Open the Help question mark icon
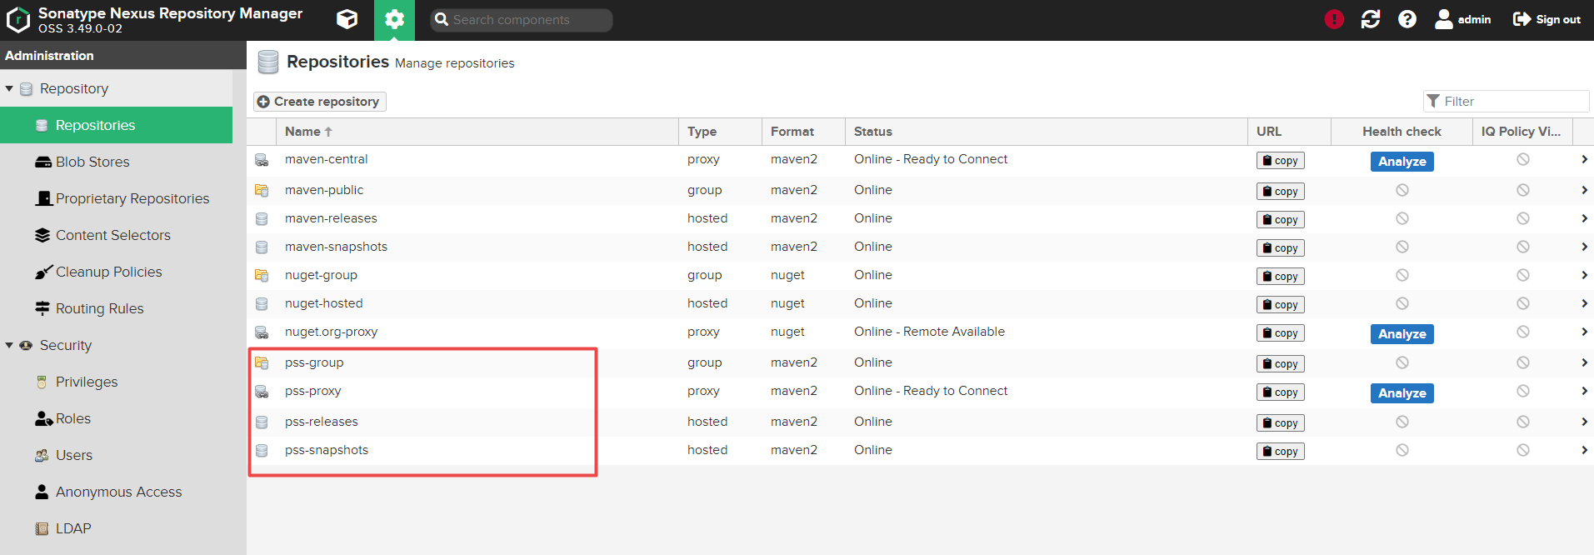The image size is (1594, 555). (1407, 19)
